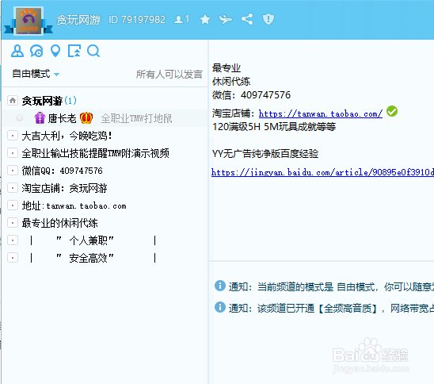
Task: Expand the 大吉大利,今晚吃鸡! sub-channel
Action: point(13,136)
